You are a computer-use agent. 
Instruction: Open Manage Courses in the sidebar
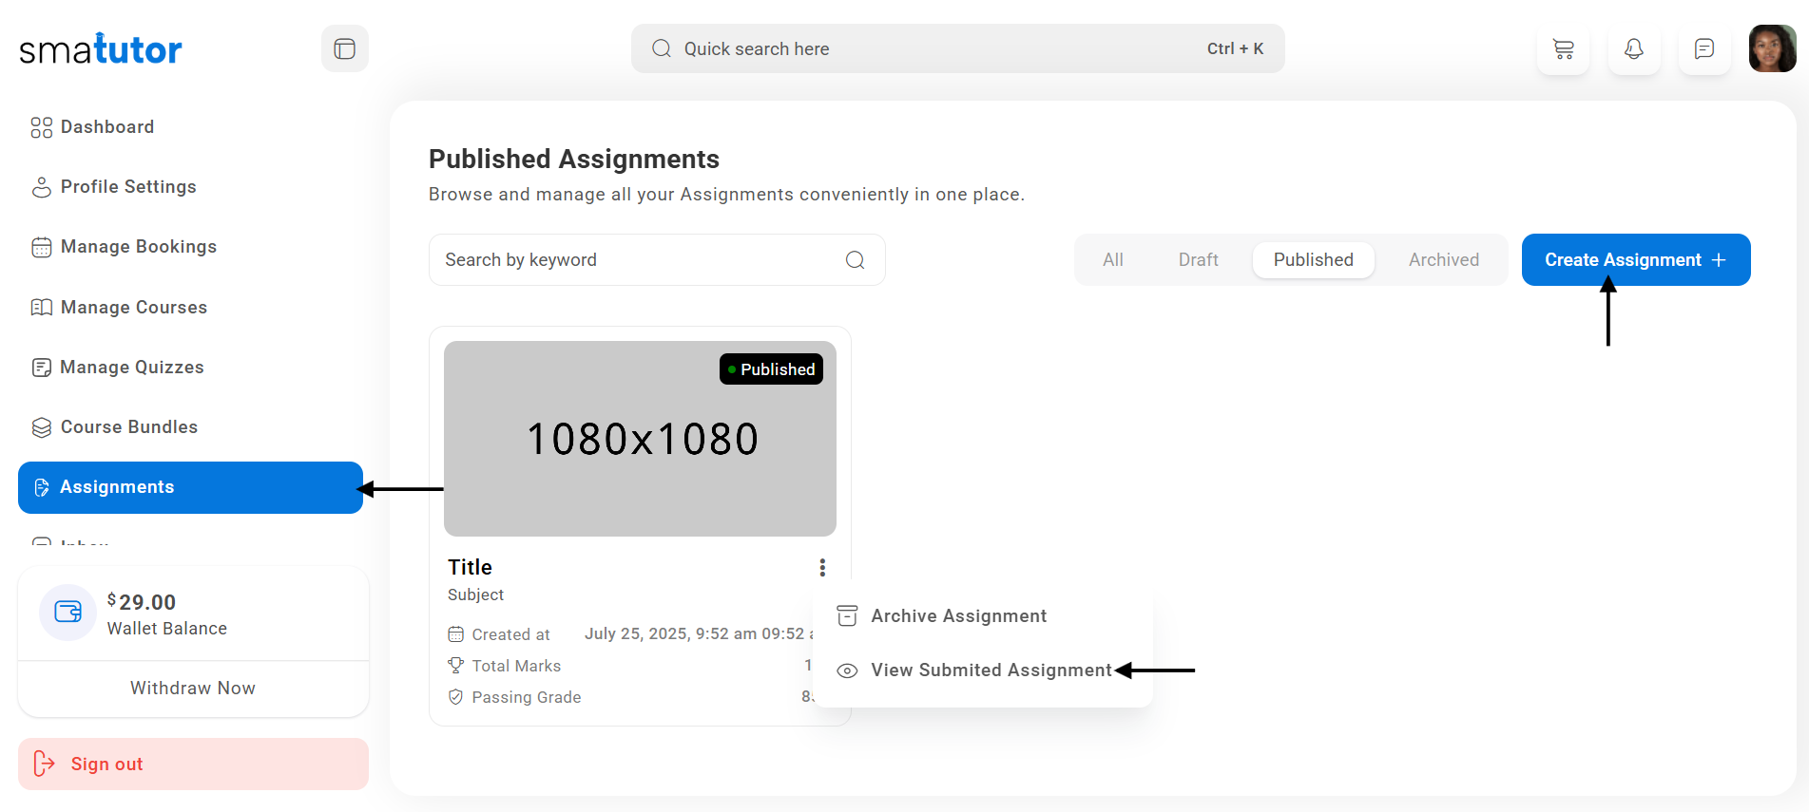[133, 308]
